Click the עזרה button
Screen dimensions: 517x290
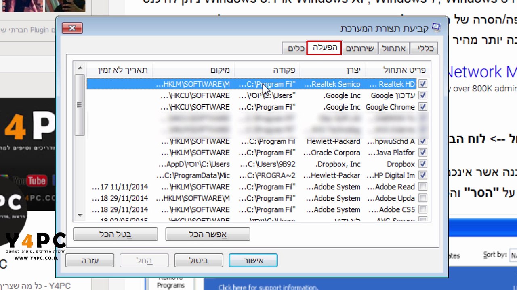[89, 260]
